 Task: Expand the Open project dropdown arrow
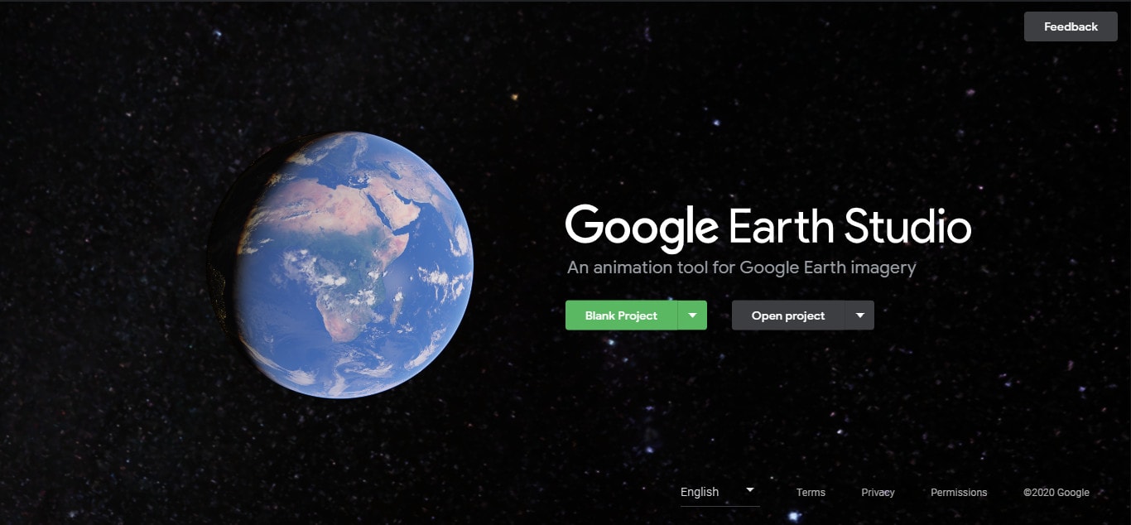pyautogui.click(x=859, y=315)
